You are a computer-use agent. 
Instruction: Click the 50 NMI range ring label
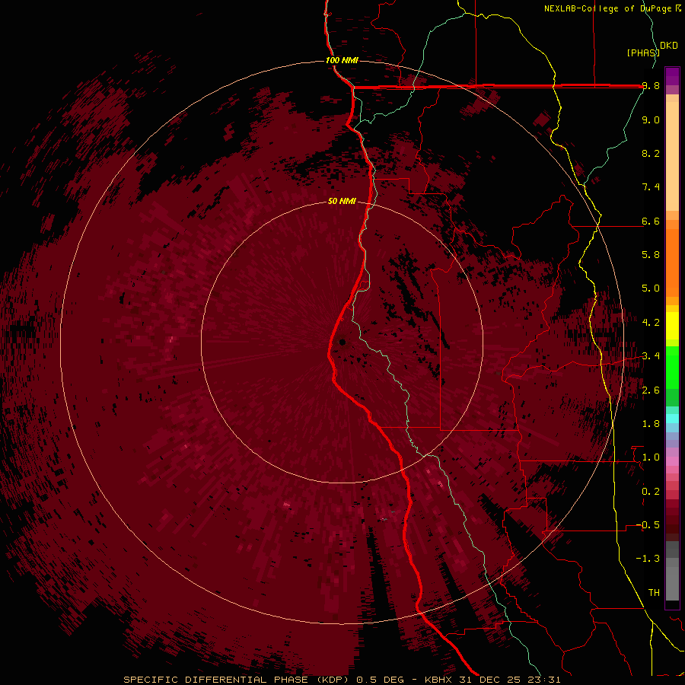tap(342, 201)
